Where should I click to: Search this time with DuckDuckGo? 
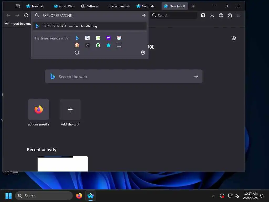(x=77, y=45)
